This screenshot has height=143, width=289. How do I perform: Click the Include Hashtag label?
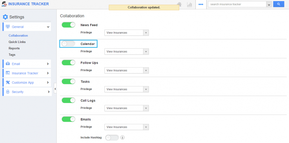(x=91, y=138)
